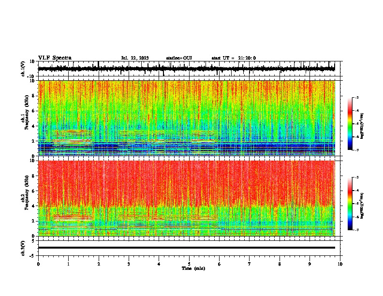Click the 'ch.3(V)' axis label
This screenshot has height=296, width=383.
tap(23, 249)
